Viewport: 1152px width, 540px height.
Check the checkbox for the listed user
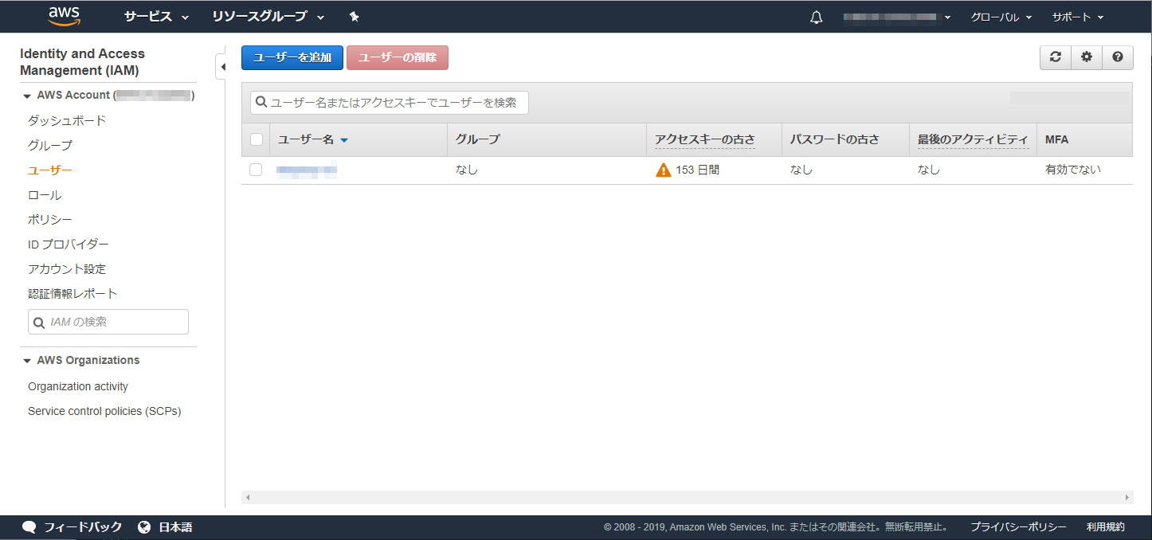click(x=256, y=170)
